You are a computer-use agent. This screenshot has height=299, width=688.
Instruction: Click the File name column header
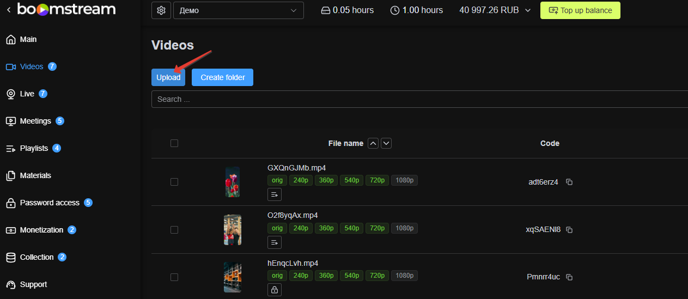coord(345,143)
